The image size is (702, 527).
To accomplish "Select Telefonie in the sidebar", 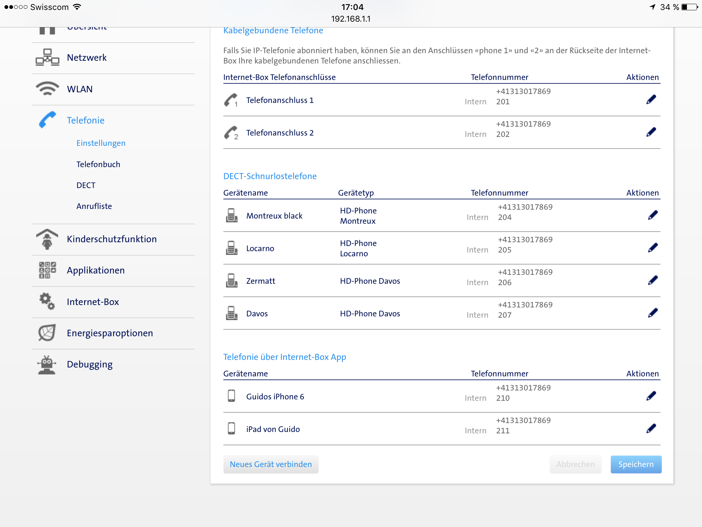I will click(x=85, y=120).
